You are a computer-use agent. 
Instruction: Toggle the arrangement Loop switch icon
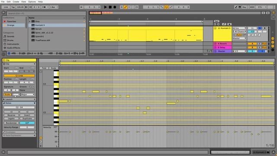pyautogui.click(x=166, y=7)
